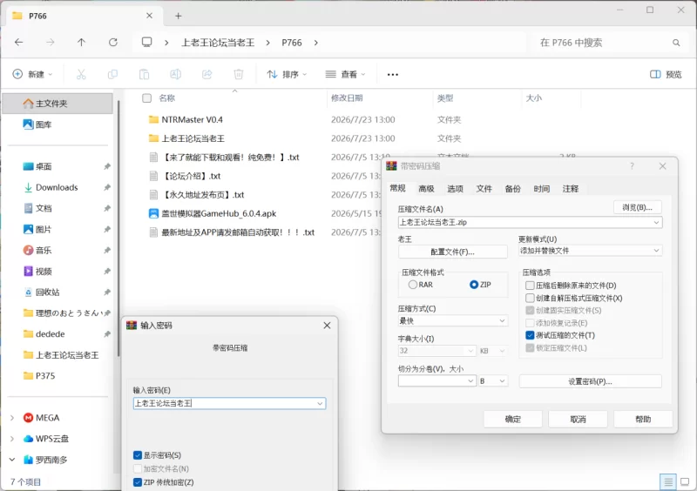
Task: Enable 创建自解压格式压缩文件(X)
Action: (530, 298)
